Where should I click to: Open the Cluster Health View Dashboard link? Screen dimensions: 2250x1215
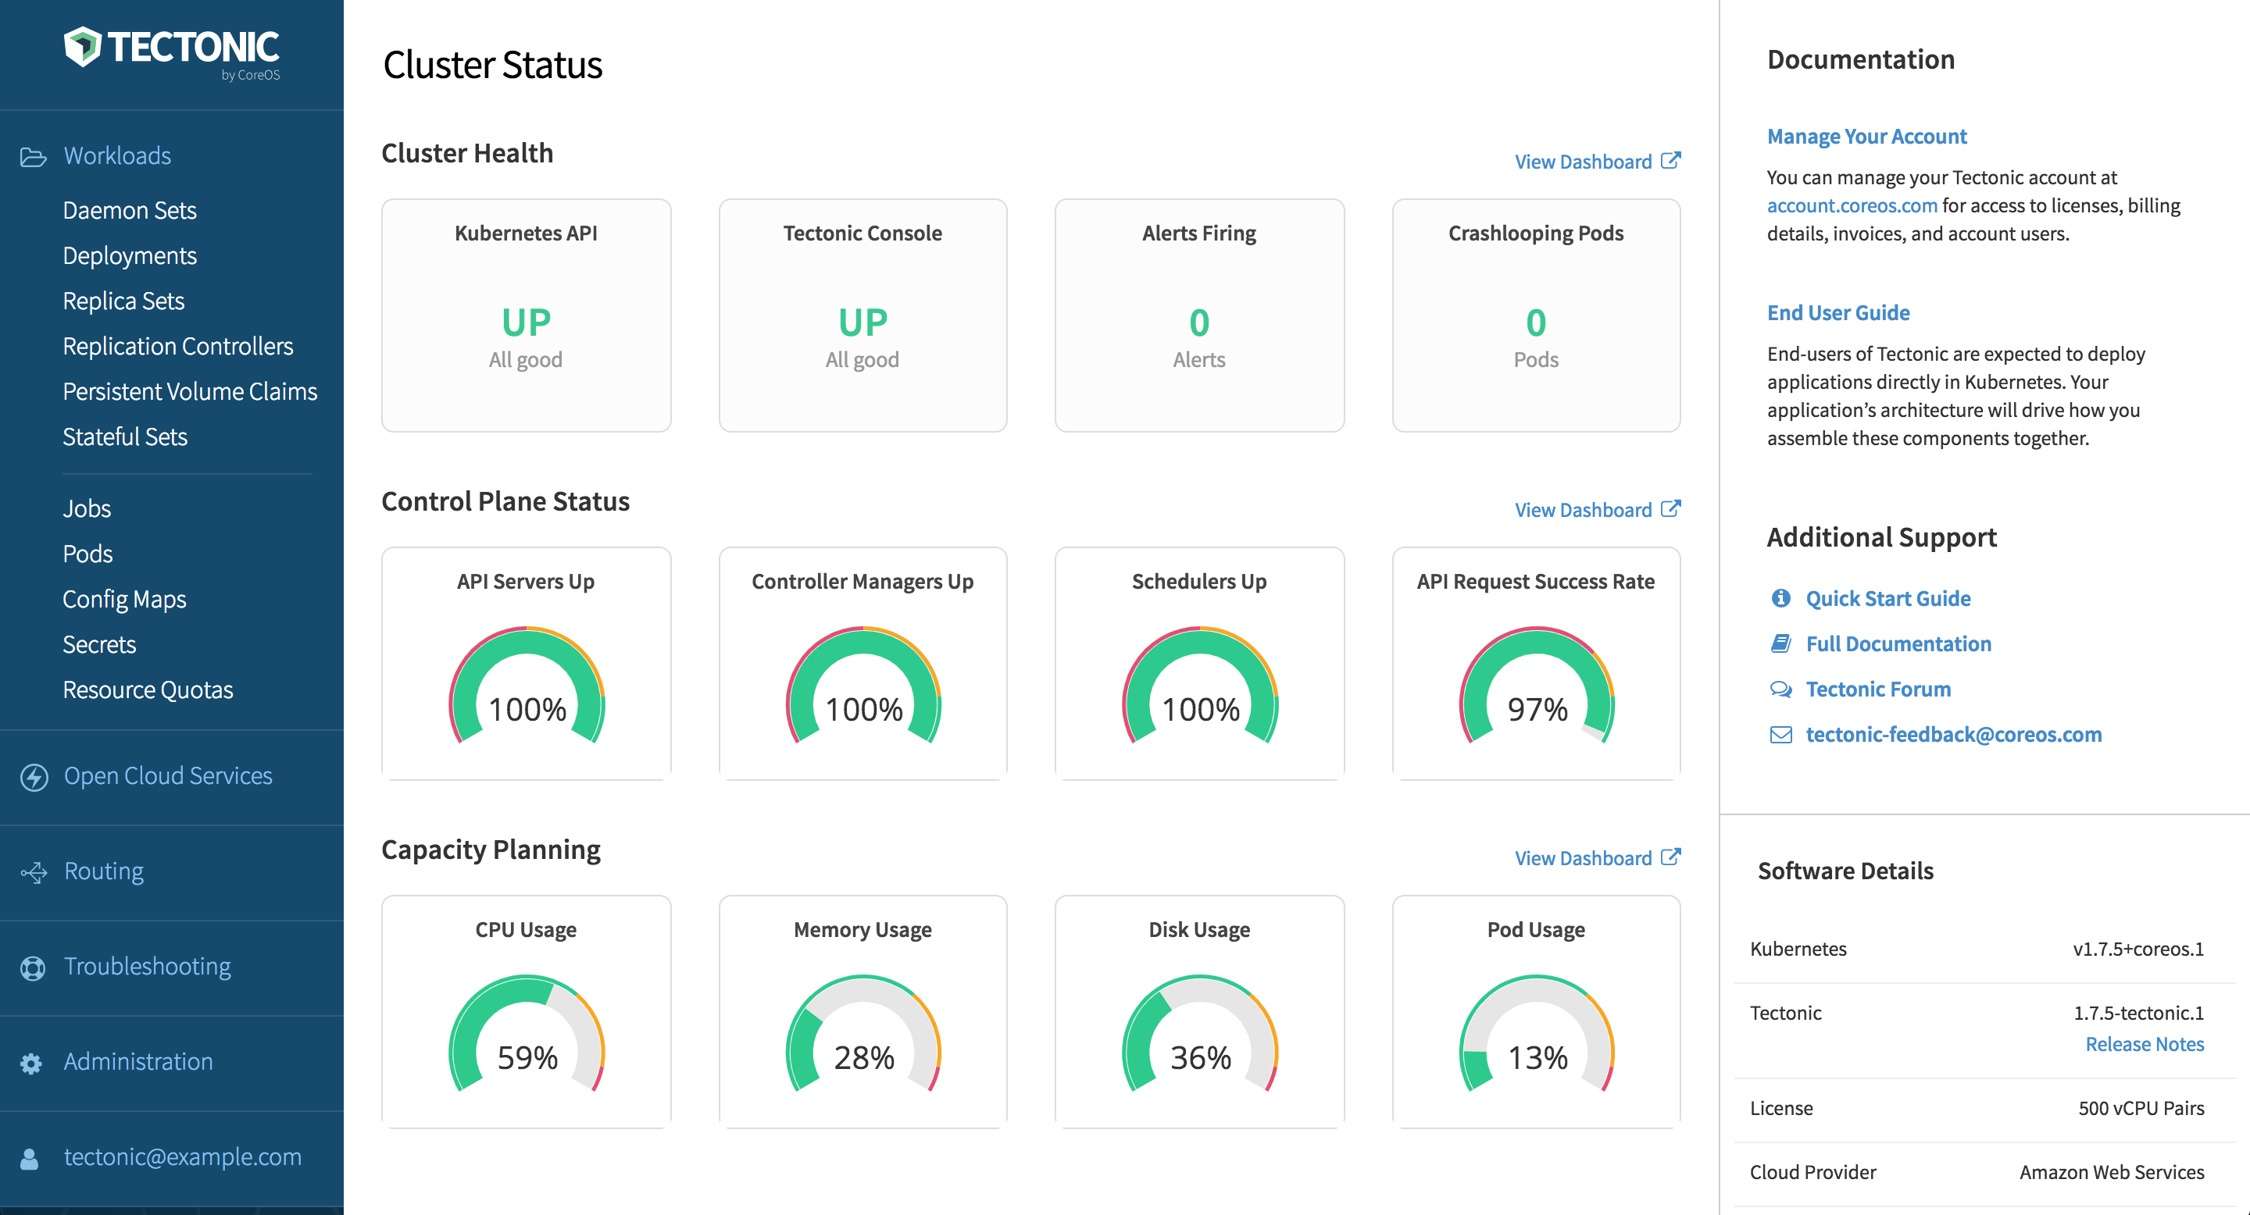click(x=1583, y=162)
